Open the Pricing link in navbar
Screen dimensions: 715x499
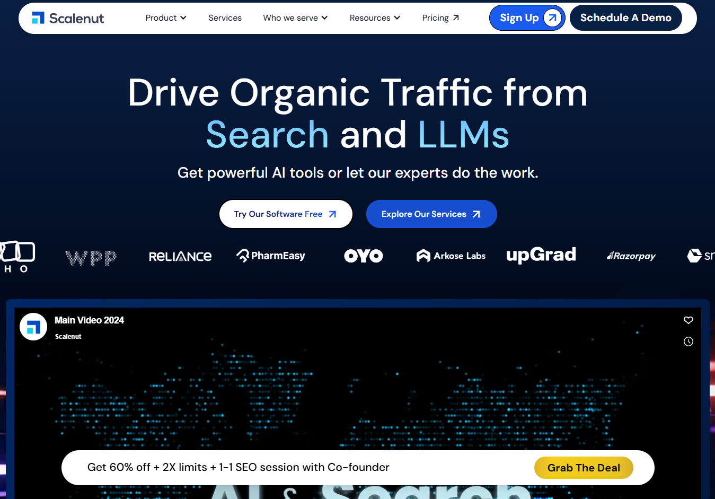coord(440,18)
